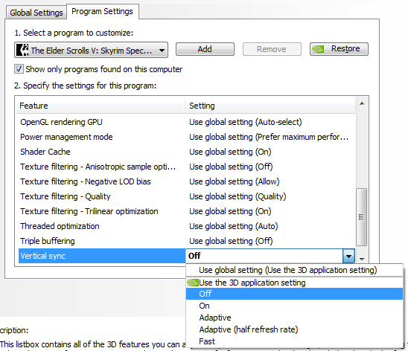This screenshot has height=351, width=408.
Task: Choose the On option in Vertical sync list
Action: [x=294, y=306]
